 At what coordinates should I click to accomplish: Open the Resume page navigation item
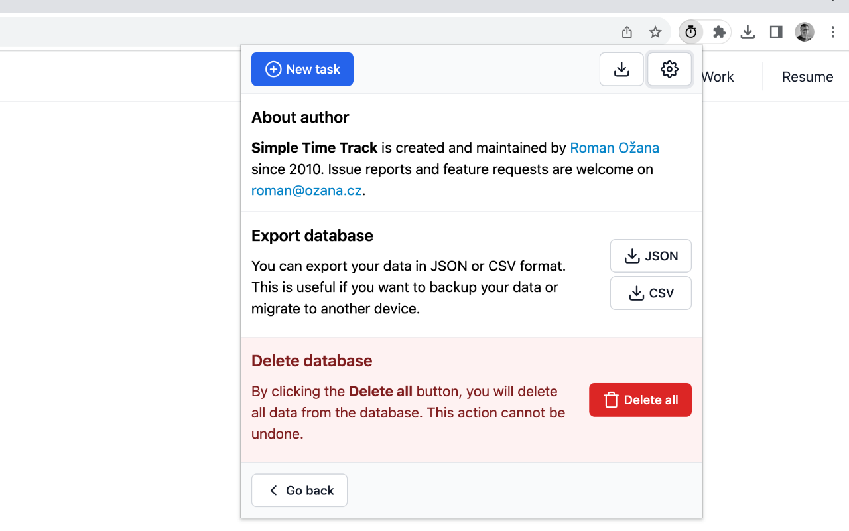(x=807, y=76)
